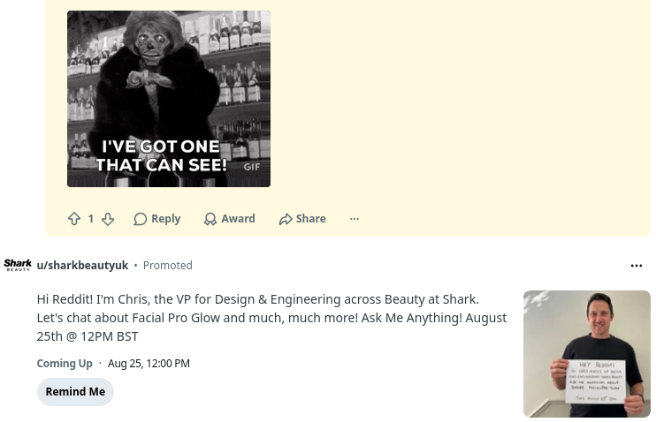The height and width of the screenshot is (422, 656).
Task: Click the Promoted label
Action: tap(168, 266)
